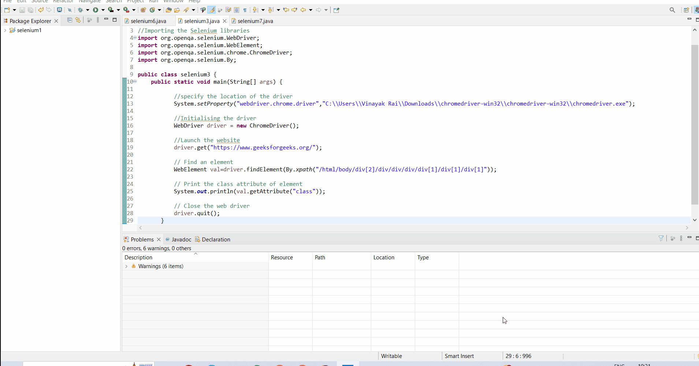The height and width of the screenshot is (366, 699).
Task: Close the selenium3.java editor tab
Action: [225, 21]
